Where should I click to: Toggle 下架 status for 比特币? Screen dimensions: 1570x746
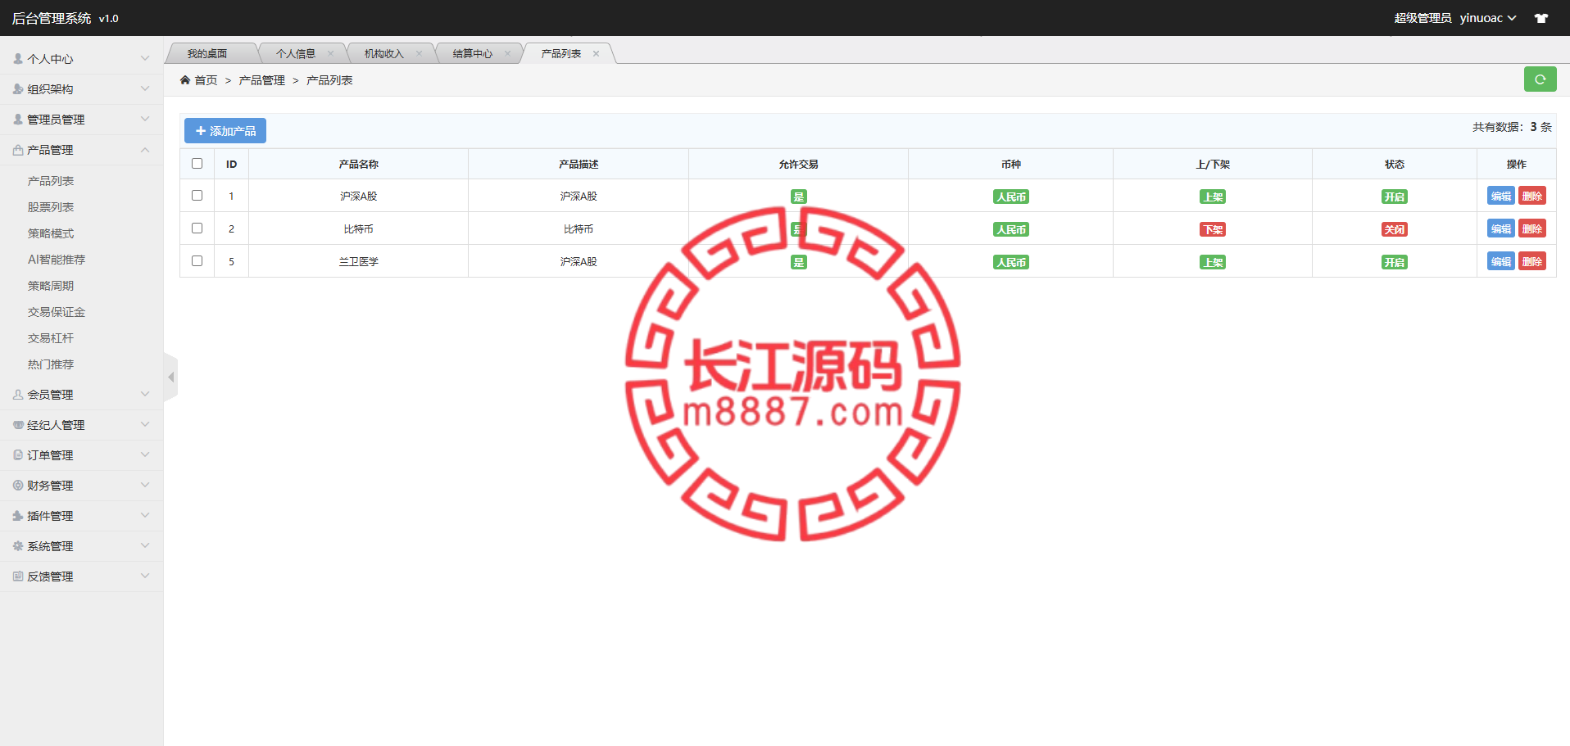tap(1213, 229)
